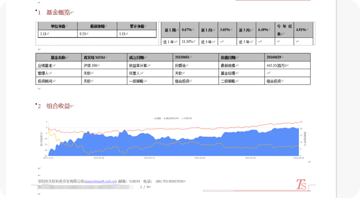Select the 20150601 inception date cell
The height and width of the screenshot is (198, 360).
pos(196,57)
